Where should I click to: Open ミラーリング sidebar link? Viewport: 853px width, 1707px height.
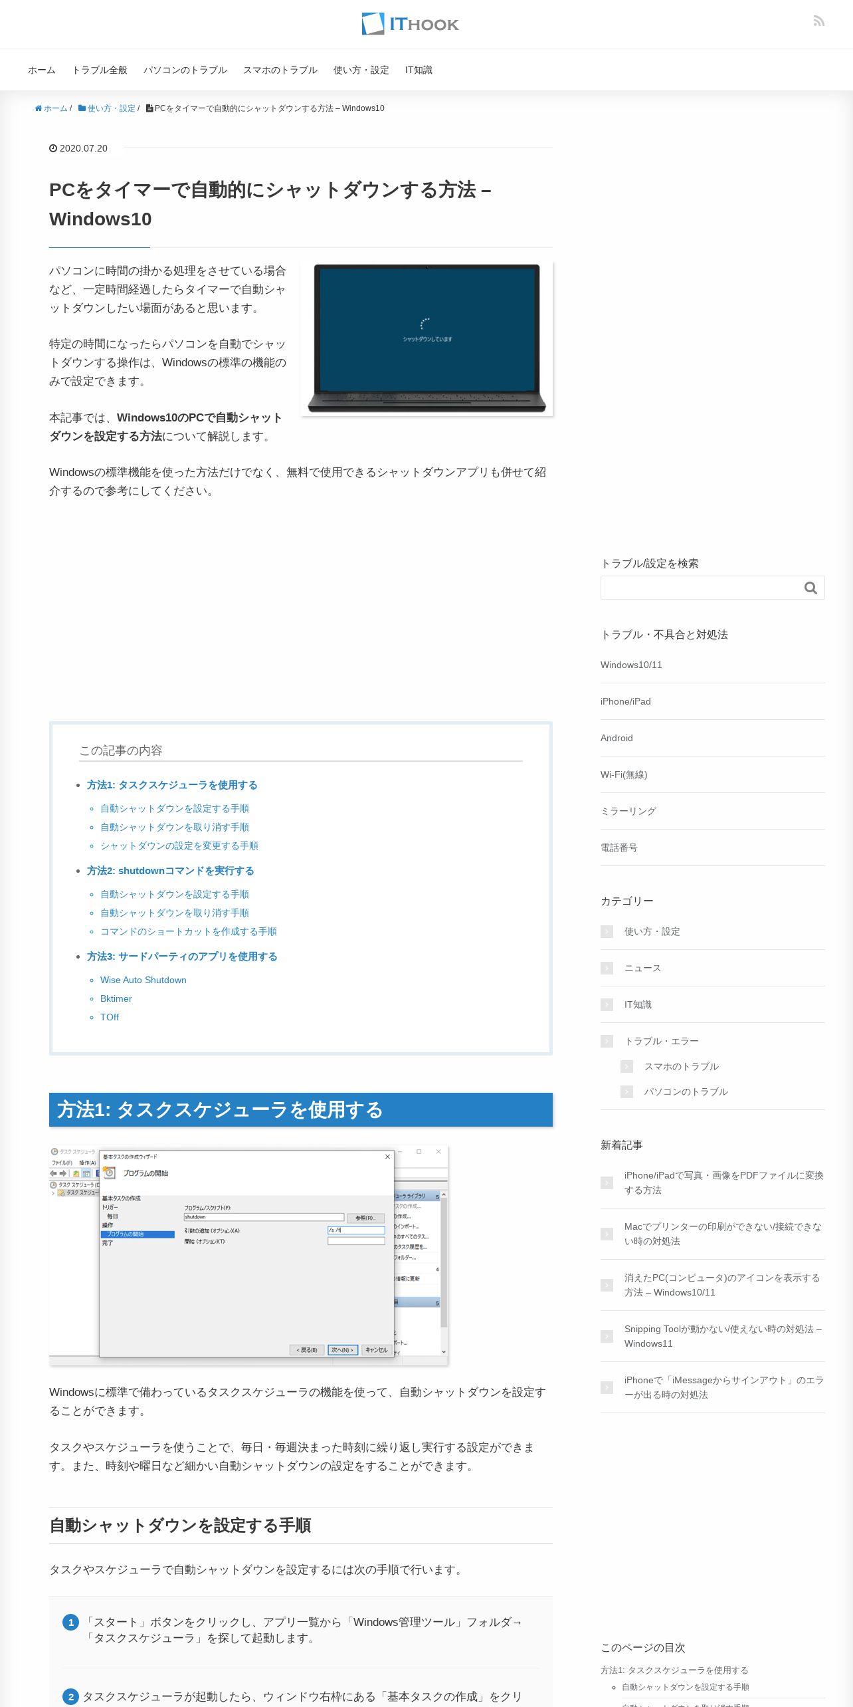pos(628,811)
